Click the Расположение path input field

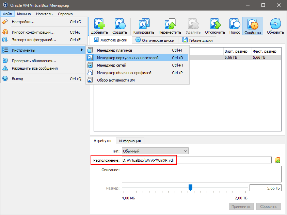[197, 160]
